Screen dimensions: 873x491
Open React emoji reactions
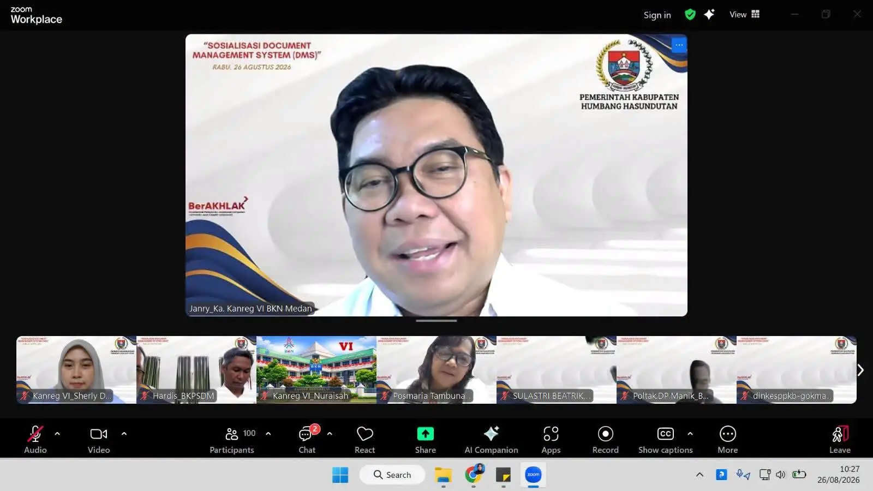(x=364, y=439)
